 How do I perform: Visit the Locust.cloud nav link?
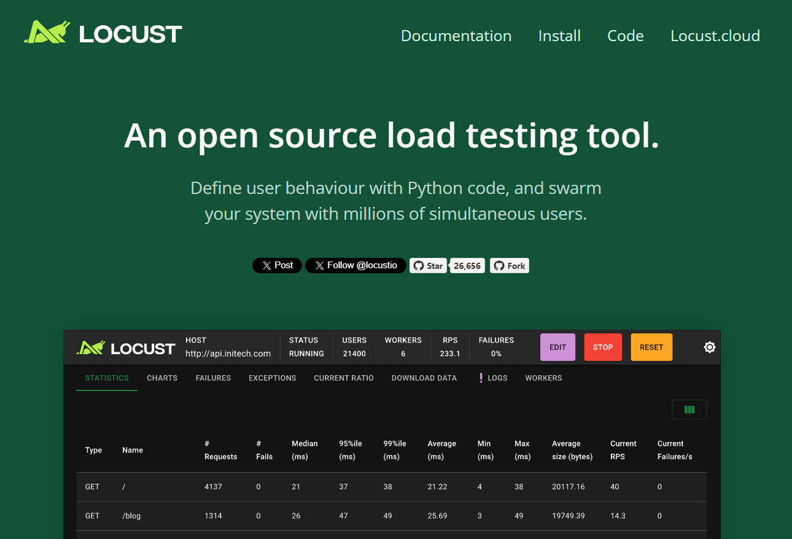point(715,36)
